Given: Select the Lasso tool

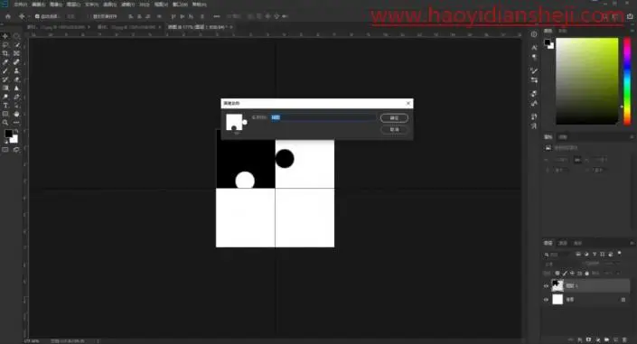Looking at the screenshot, I should [5, 44].
